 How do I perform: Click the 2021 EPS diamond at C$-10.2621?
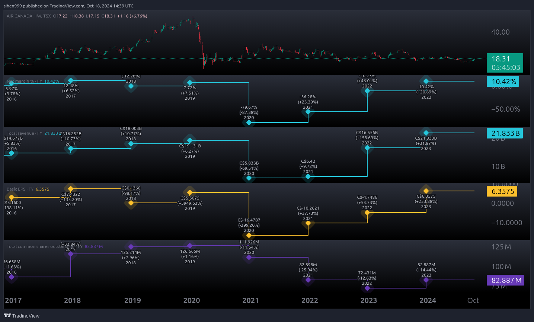pos(308,223)
